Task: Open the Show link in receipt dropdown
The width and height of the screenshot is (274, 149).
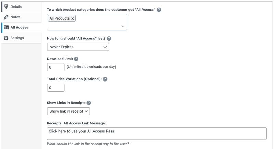Action: (68, 111)
